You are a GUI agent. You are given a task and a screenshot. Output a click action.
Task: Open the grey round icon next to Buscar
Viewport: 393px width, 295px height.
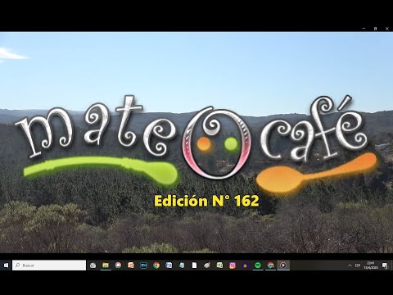(x=93, y=265)
